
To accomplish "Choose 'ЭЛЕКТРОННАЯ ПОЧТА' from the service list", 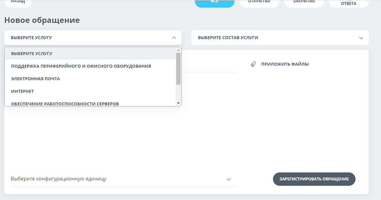I will tap(35, 79).
